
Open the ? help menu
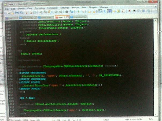(x=112, y=7)
